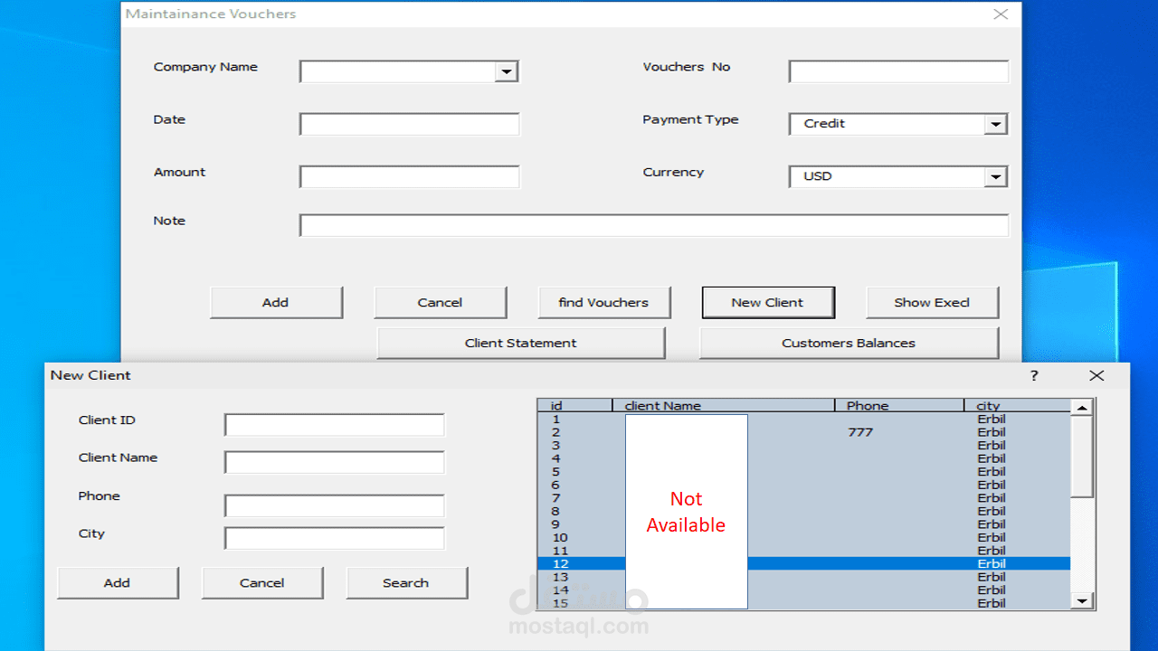Close the Maintainance Vouchers window
Viewport: 1158px width, 651px height.
(x=1001, y=14)
